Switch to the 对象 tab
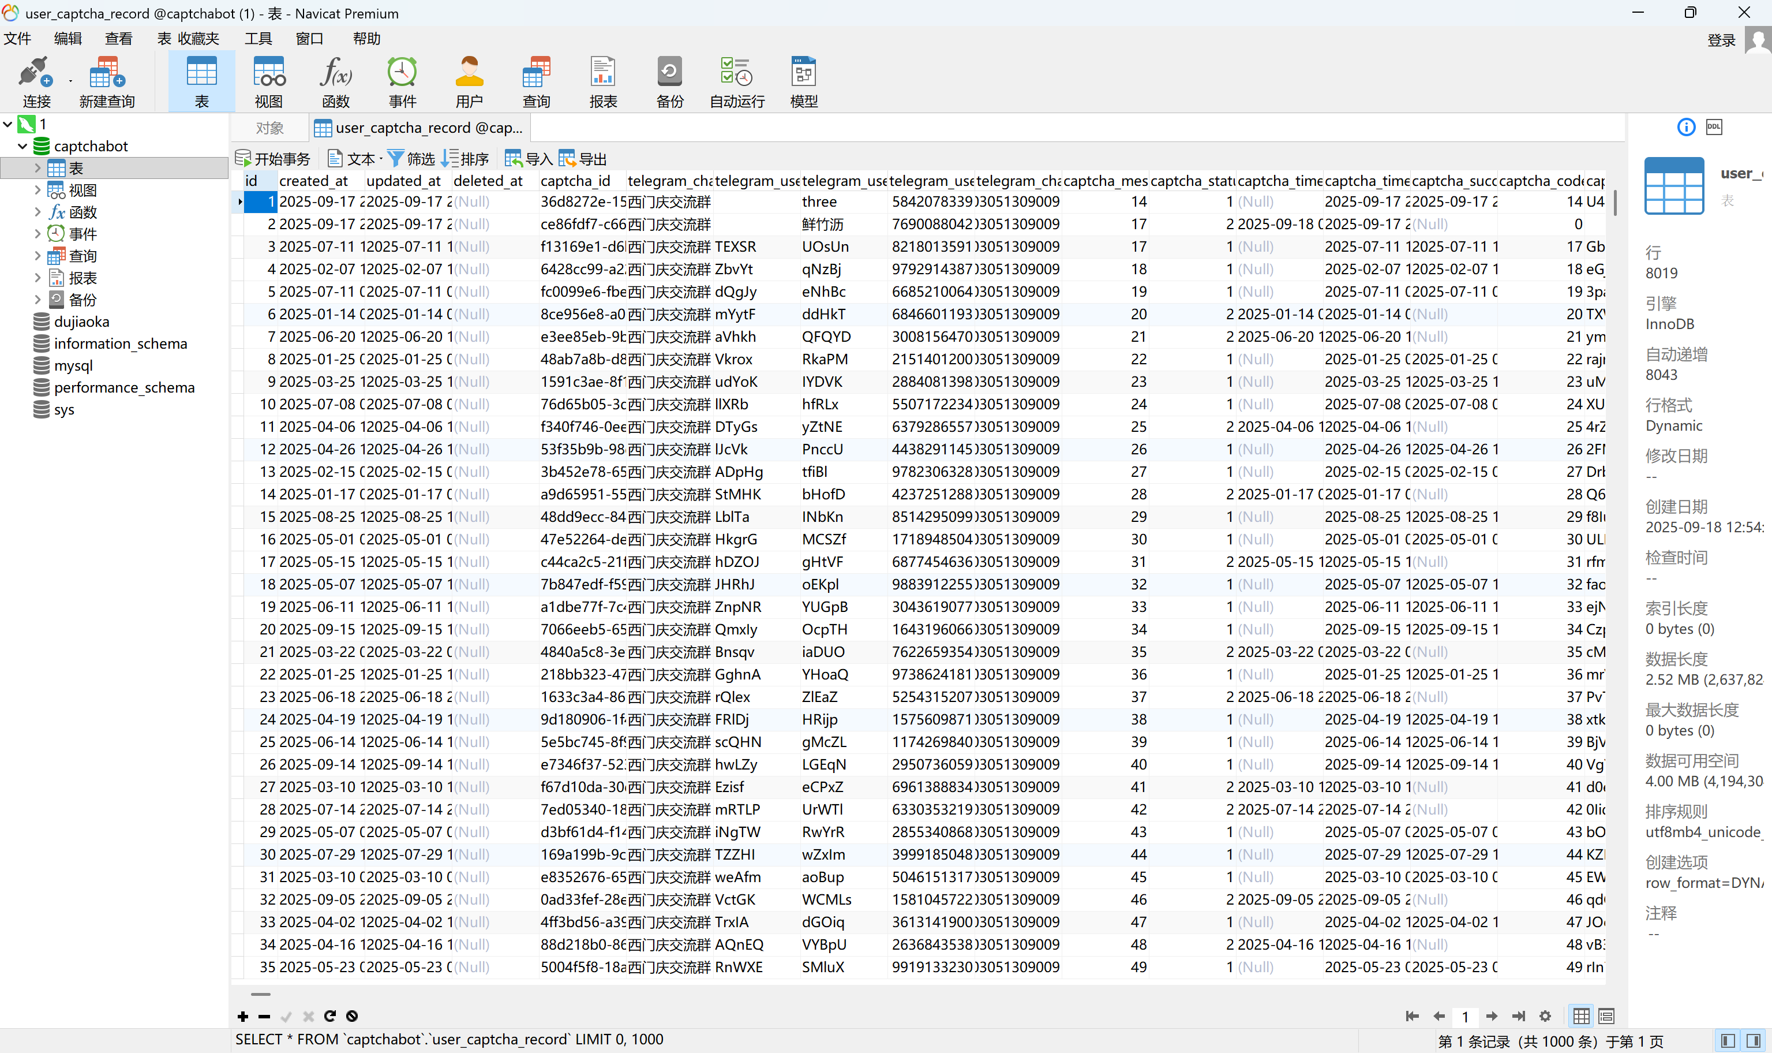Viewport: 1772px width, 1053px height. (x=269, y=128)
